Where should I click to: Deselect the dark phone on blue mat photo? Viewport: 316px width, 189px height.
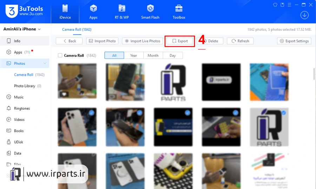[x=125, y=127]
